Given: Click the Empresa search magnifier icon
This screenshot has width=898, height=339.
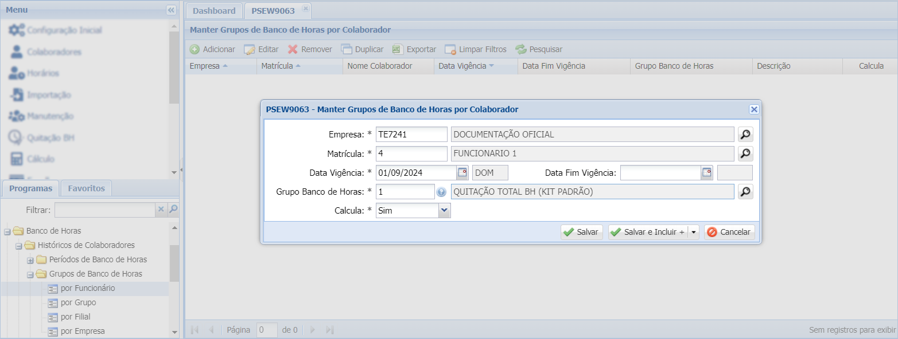Looking at the screenshot, I should pos(745,135).
